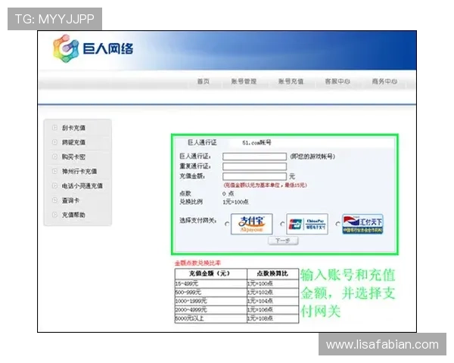The image size is (454, 363).
Task: Click the 5000元以上 table cell
Action: (211, 318)
